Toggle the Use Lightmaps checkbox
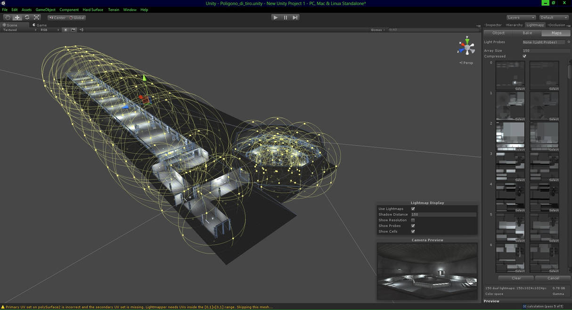The image size is (572, 310). tap(413, 209)
